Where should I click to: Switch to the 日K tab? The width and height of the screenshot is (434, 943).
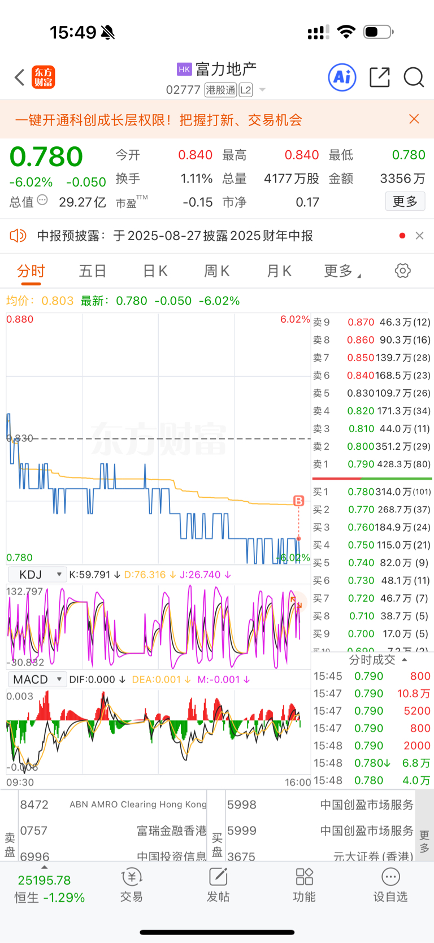click(155, 271)
